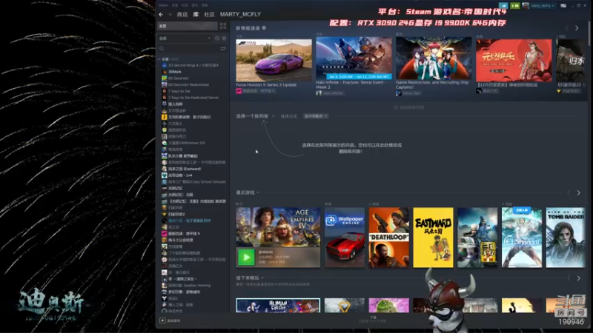593x333 pixels.
Task: Open advanced filter sliders icon
Action: pyautogui.click(x=223, y=49)
